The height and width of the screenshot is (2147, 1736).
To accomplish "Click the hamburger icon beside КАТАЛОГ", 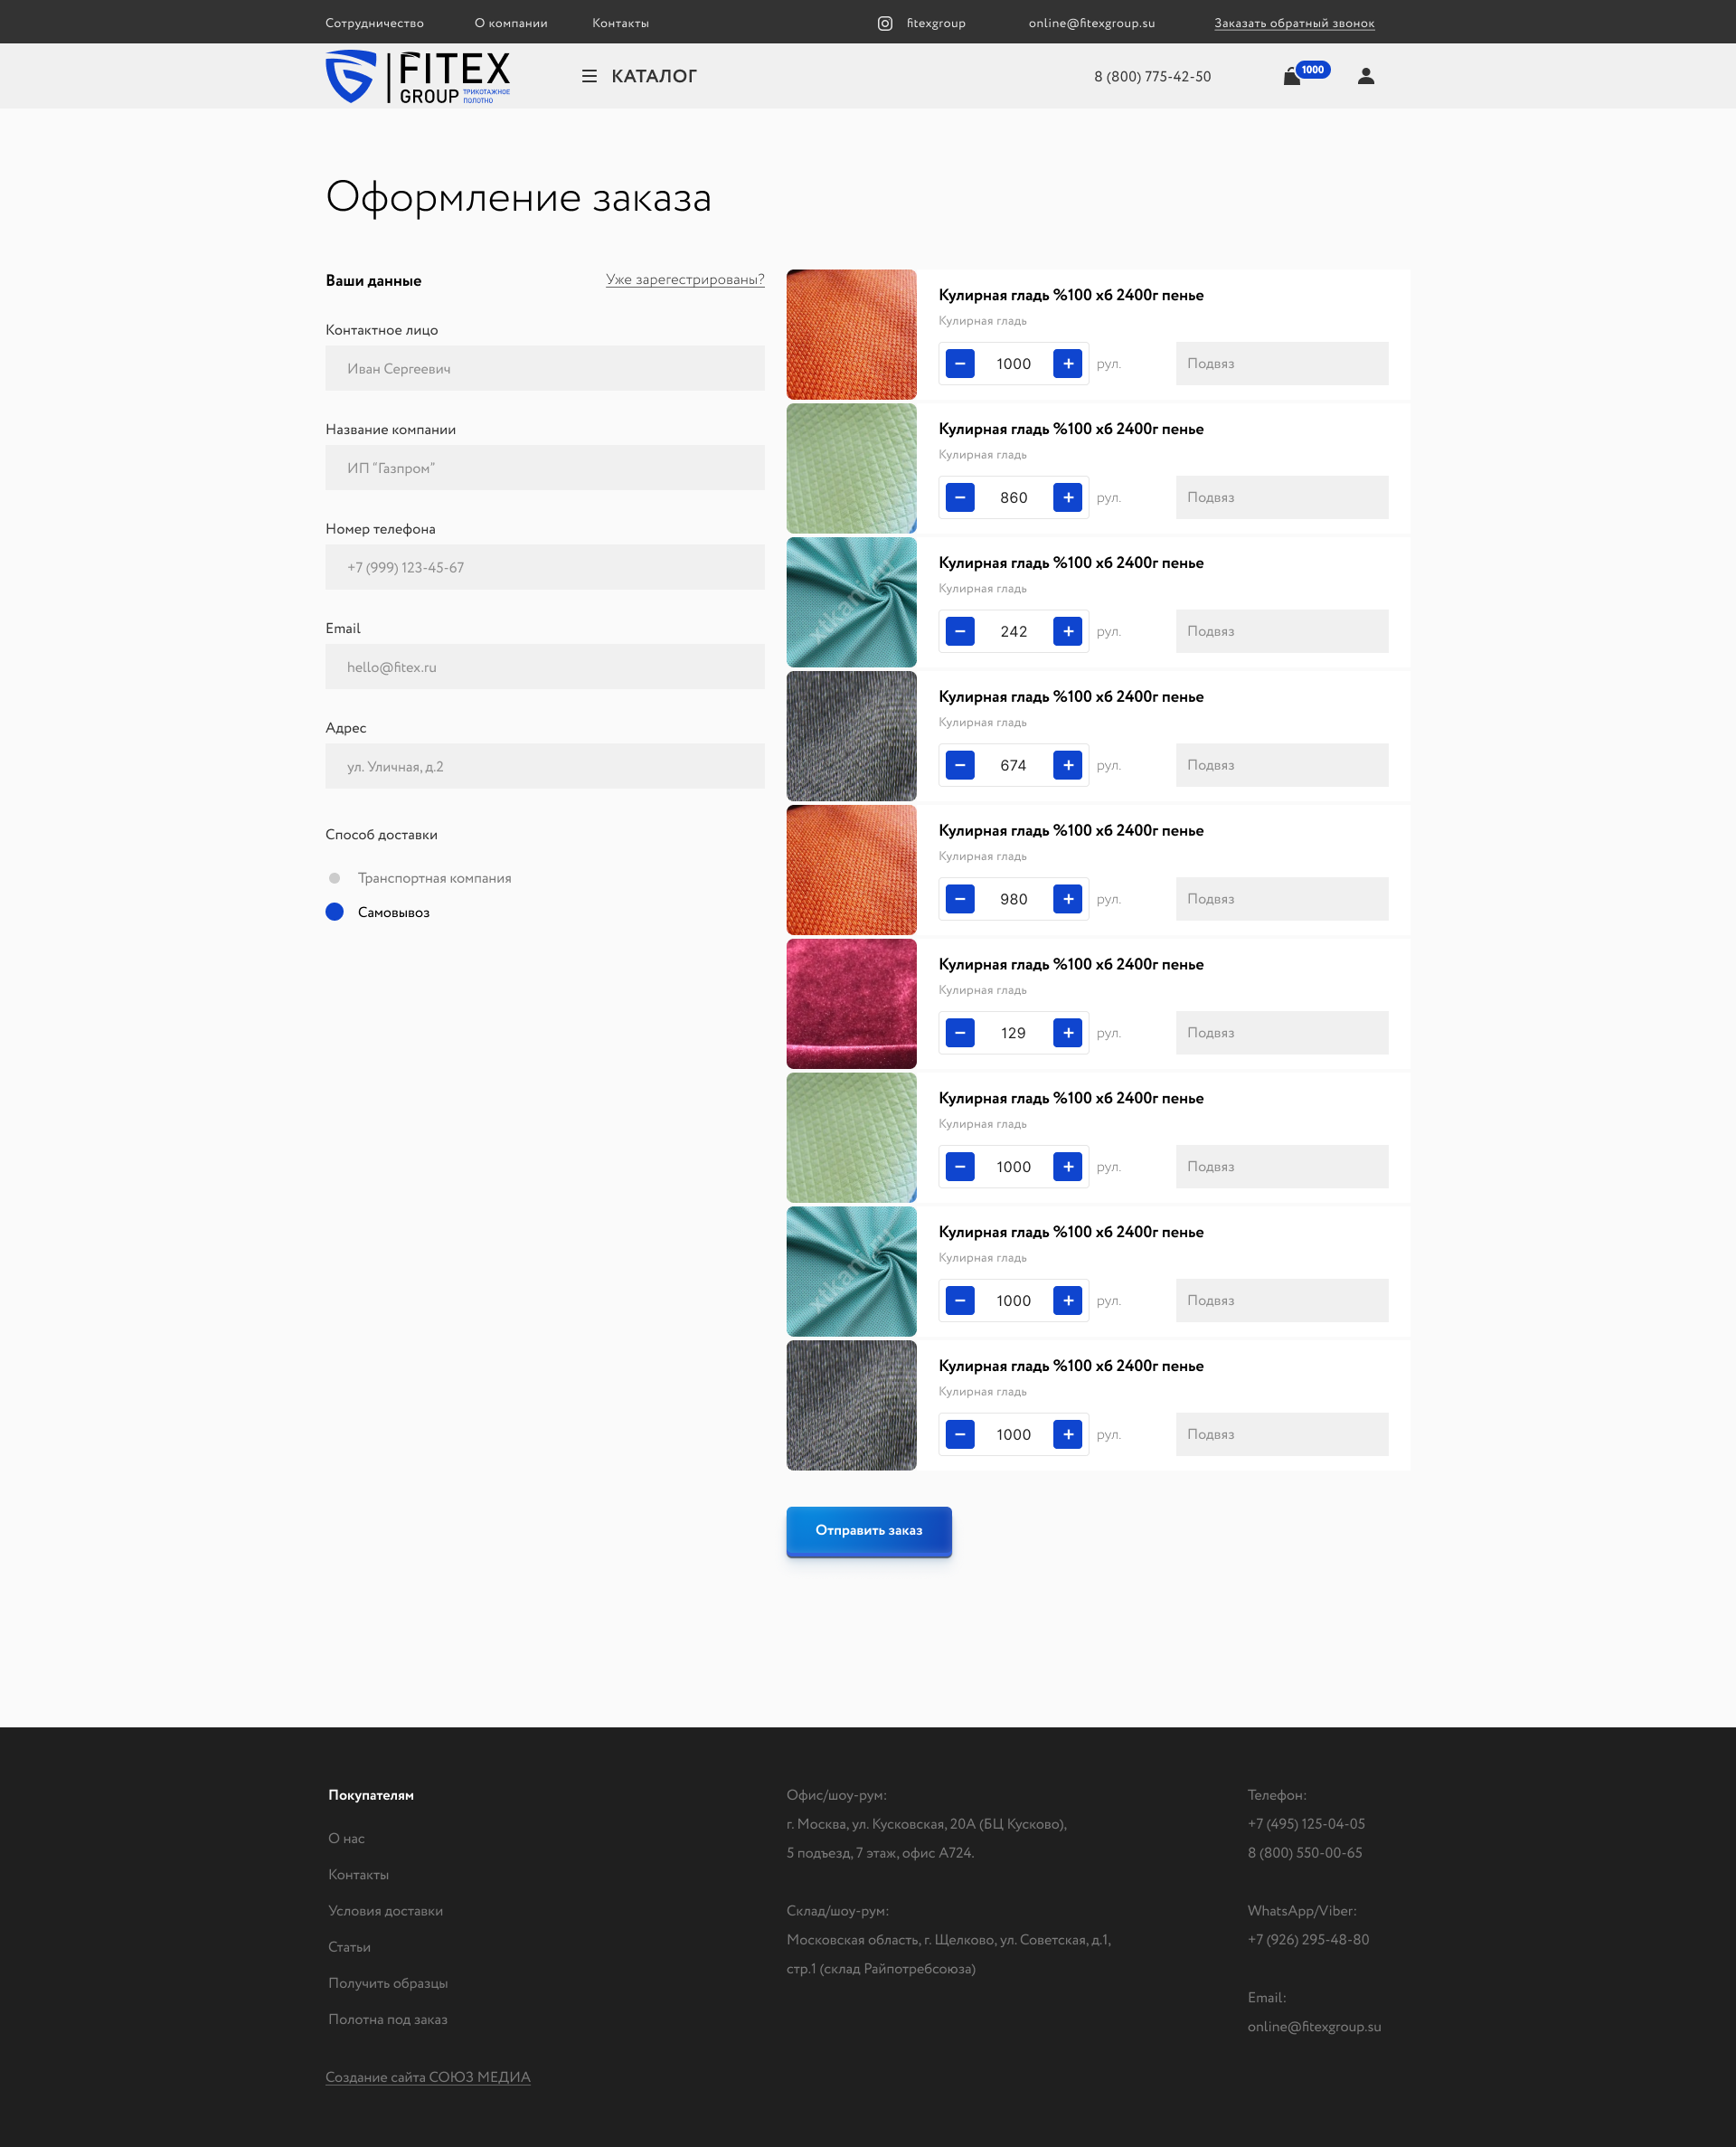I will pyautogui.click(x=589, y=76).
